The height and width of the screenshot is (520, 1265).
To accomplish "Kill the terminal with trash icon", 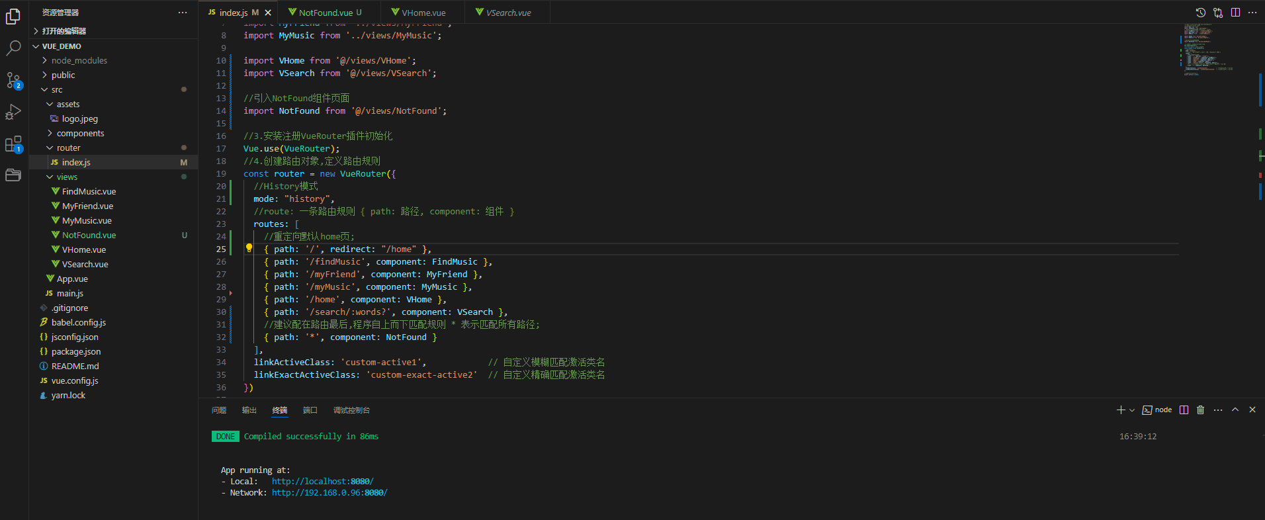I will (1201, 410).
